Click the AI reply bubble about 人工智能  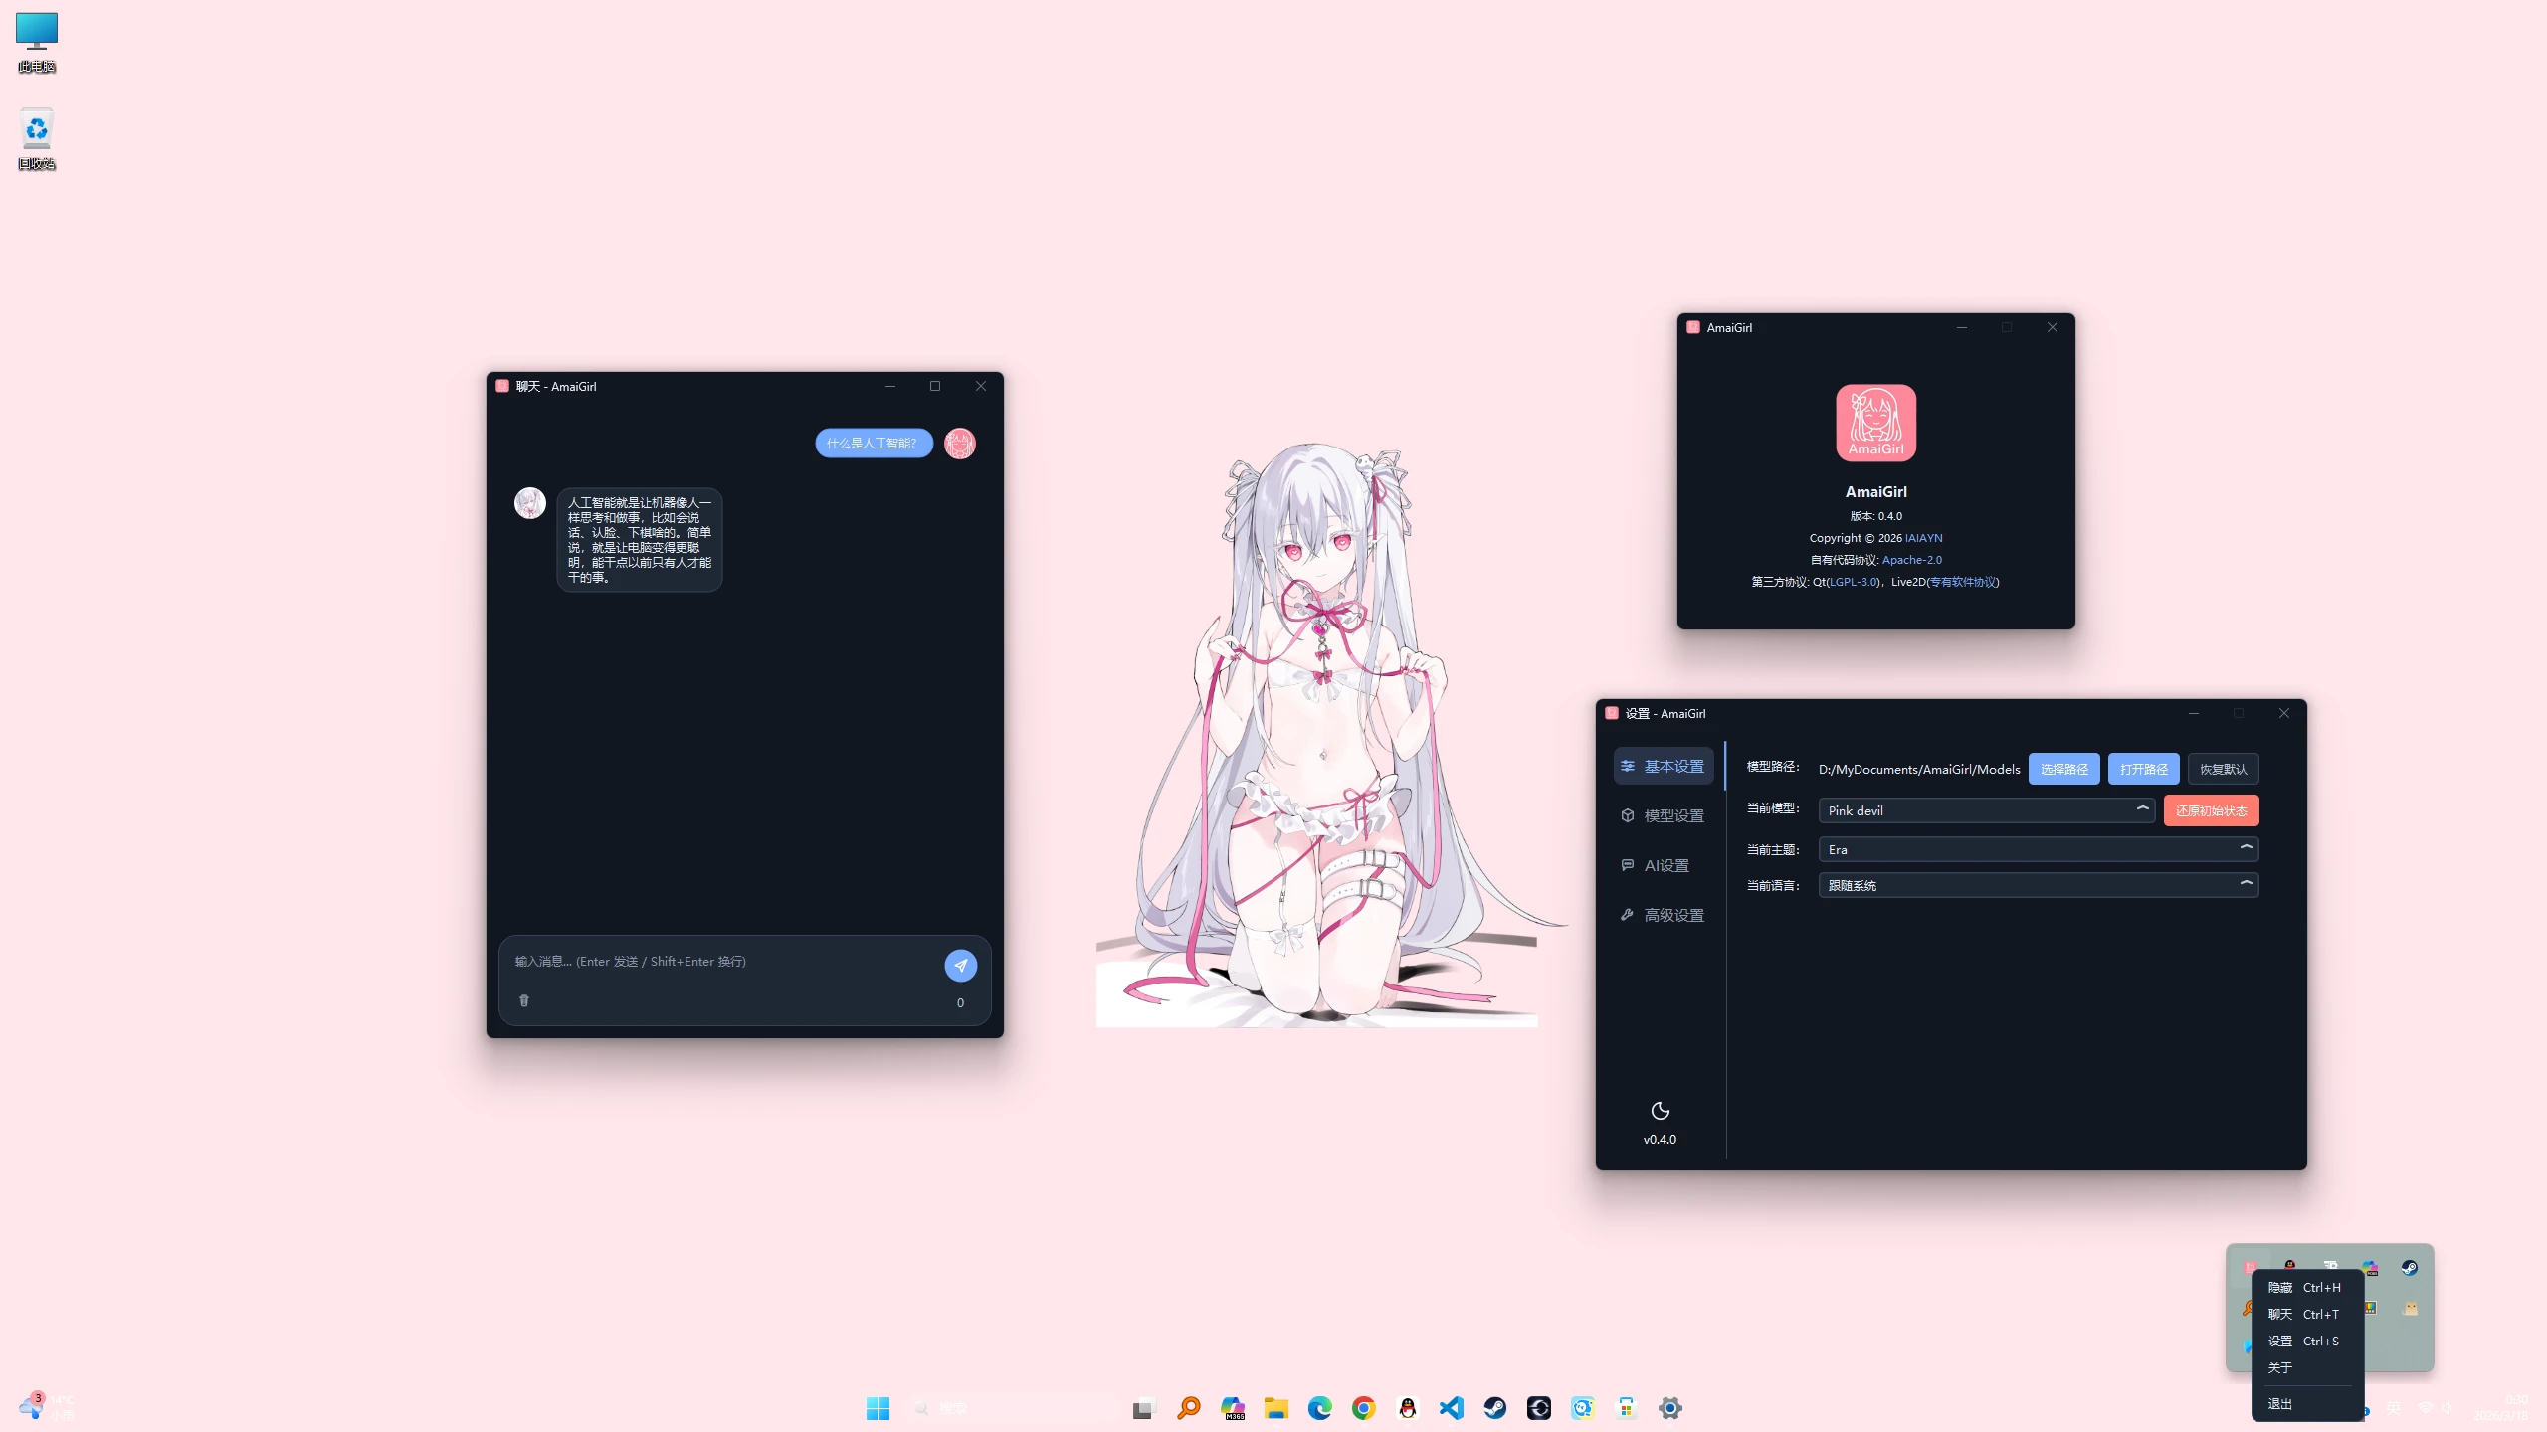tap(640, 540)
